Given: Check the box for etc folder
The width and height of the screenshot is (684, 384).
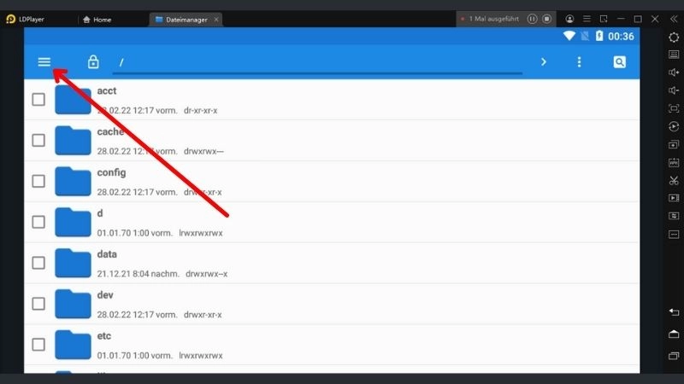Looking at the screenshot, I should [x=38, y=345].
